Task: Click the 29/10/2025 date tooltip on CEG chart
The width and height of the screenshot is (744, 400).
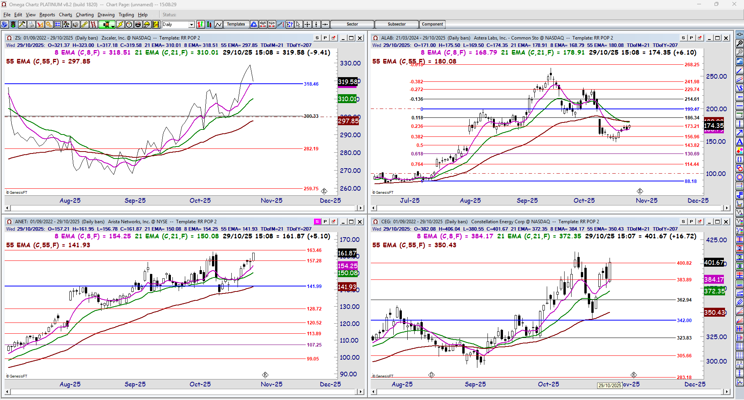Action: pos(610,386)
